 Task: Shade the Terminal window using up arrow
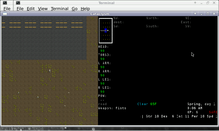click(x=195, y=3)
